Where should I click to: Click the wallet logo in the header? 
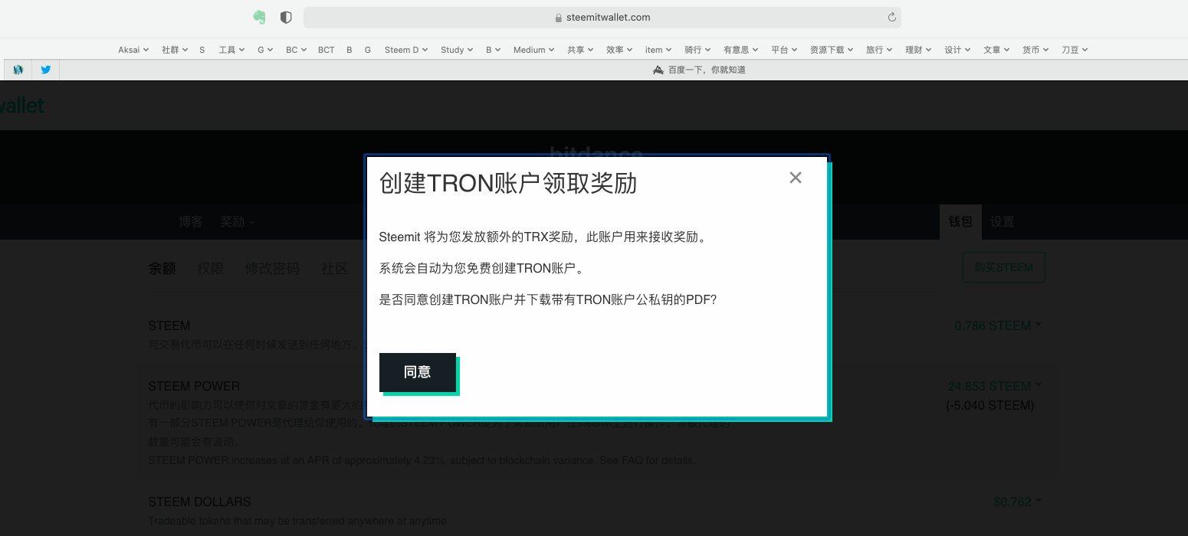(22, 106)
